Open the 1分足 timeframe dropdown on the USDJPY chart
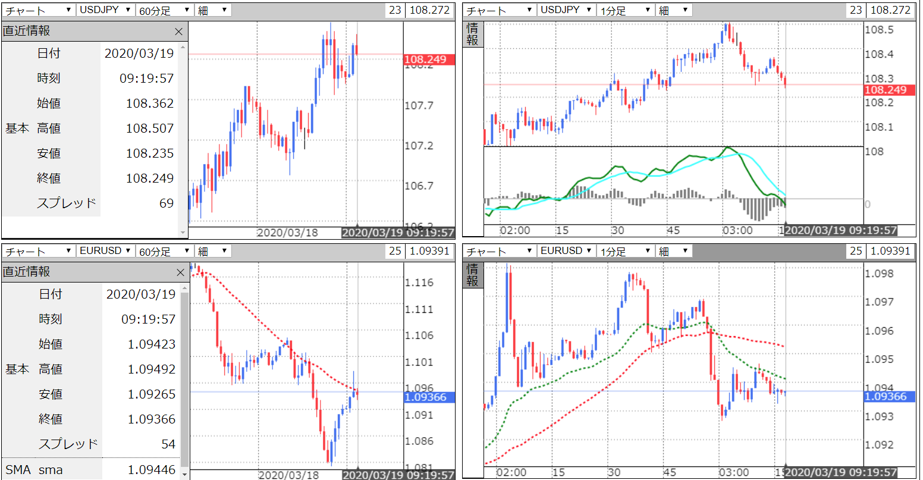Image resolution: width=923 pixels, height=480 pixels. tap(626, 10)
